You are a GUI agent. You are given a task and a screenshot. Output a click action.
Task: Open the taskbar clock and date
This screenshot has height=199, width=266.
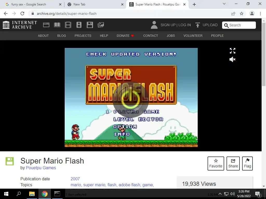(x=244, y=194)
